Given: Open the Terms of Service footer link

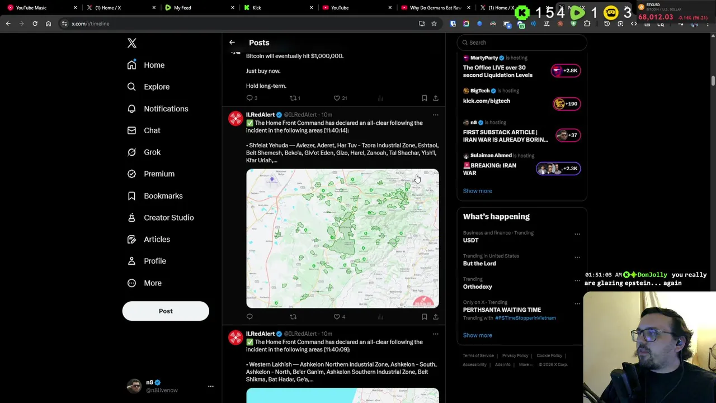Looking at the screenshot, I should coord(478,355).
